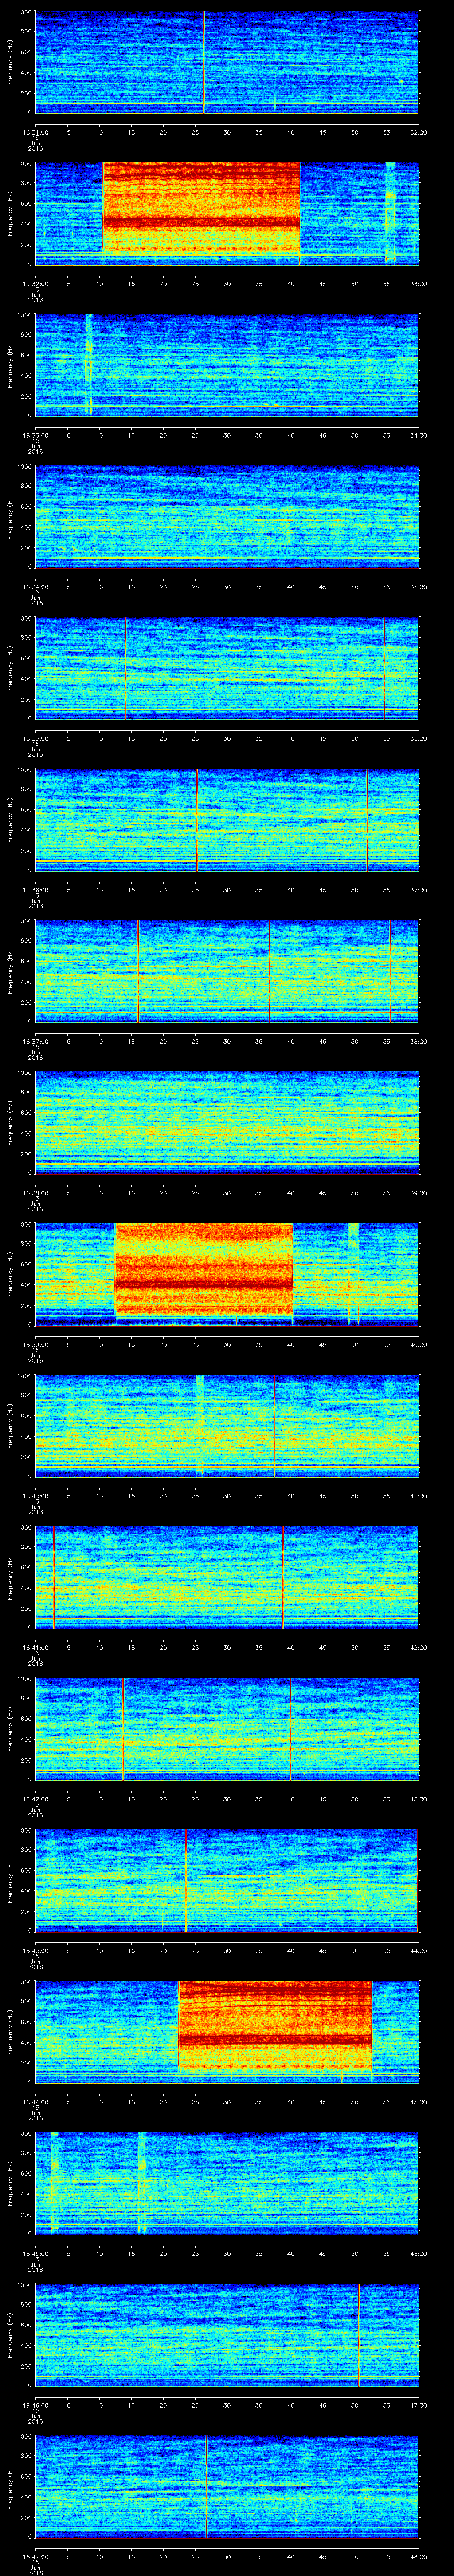Open the spectrogram panel starting at 16:31:00
454x2576 pixels.
point(227,62)
